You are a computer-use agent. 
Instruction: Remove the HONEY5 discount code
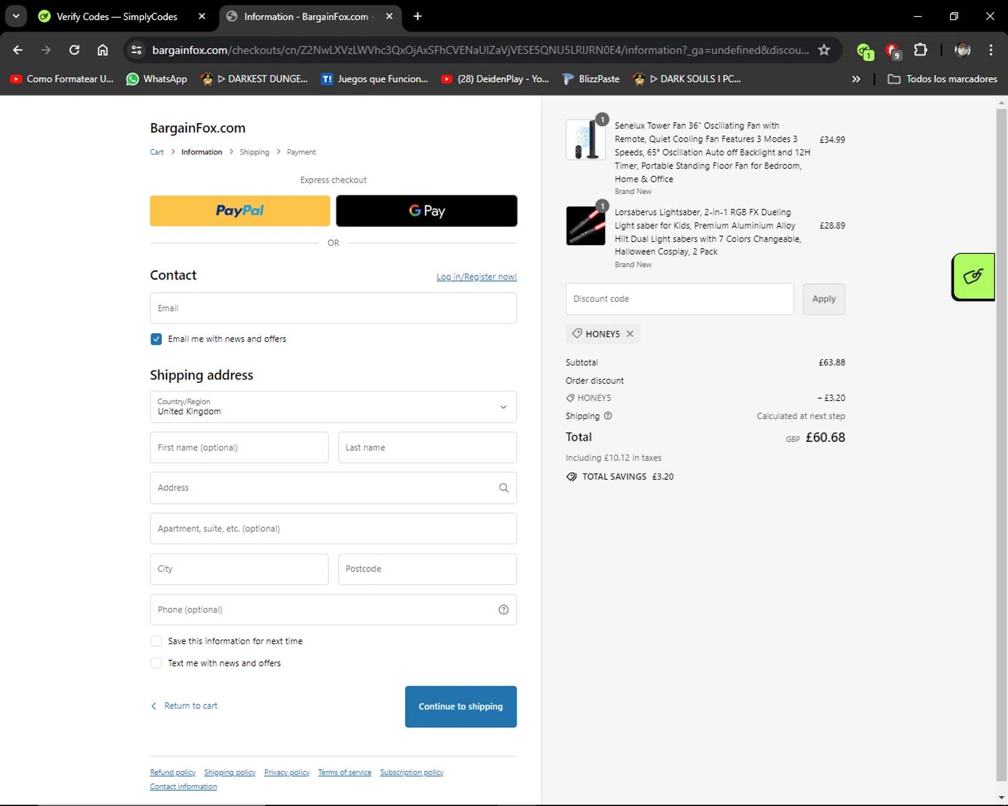click(630, 334)
